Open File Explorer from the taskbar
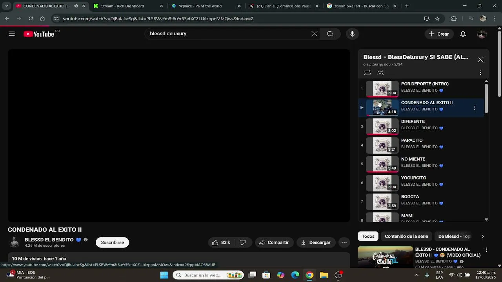 324,275
